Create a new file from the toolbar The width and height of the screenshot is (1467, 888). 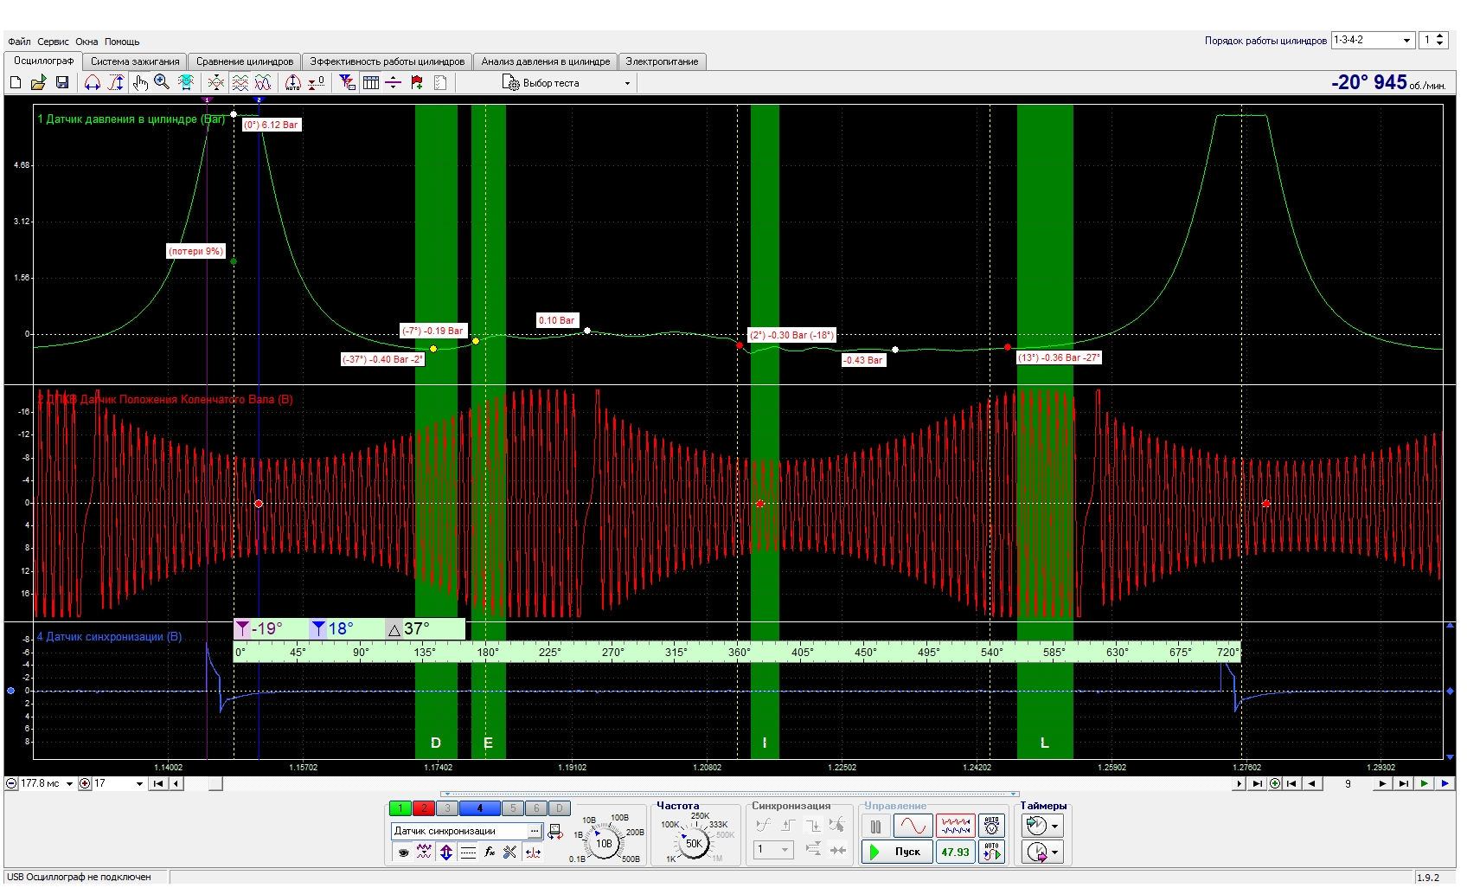point(16,82)
